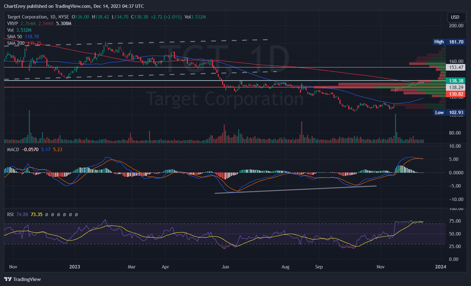Click the 138.29 price tag
471x286 pixels.
456,87
